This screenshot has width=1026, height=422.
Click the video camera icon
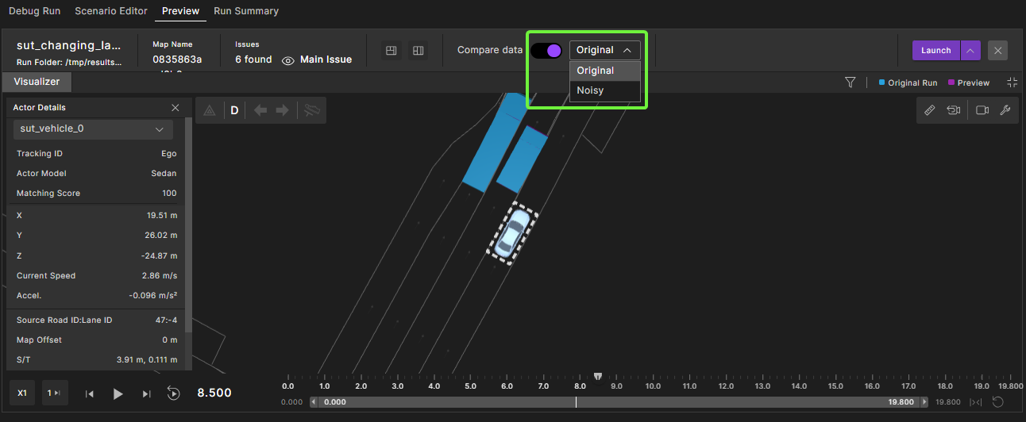coord(982,110)
